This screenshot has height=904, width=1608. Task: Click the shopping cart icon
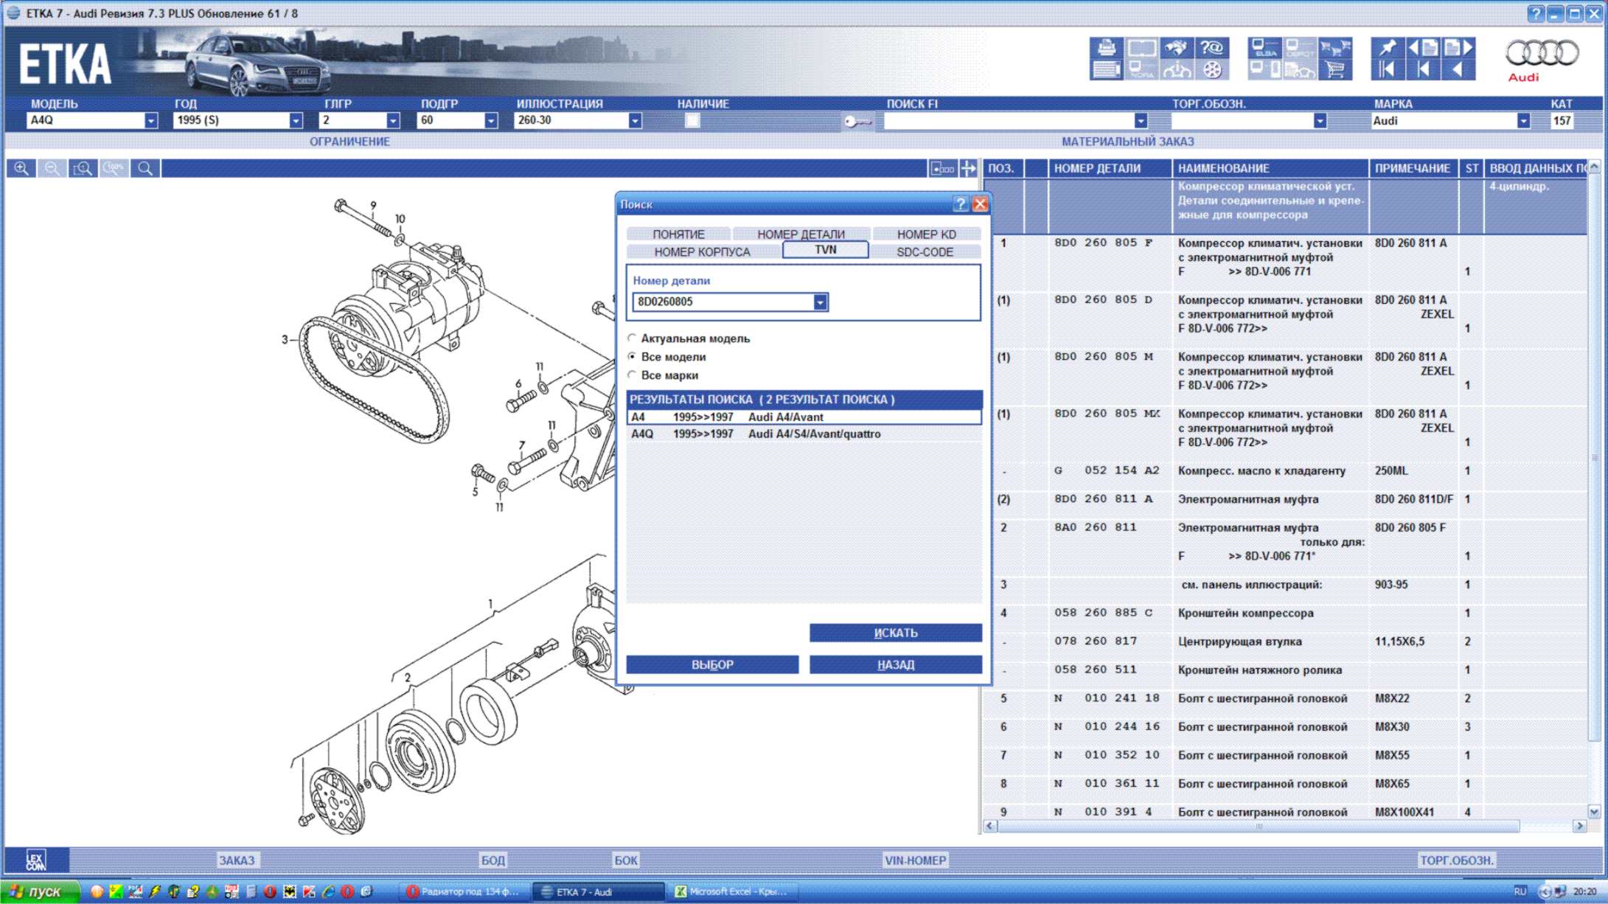1334,71
